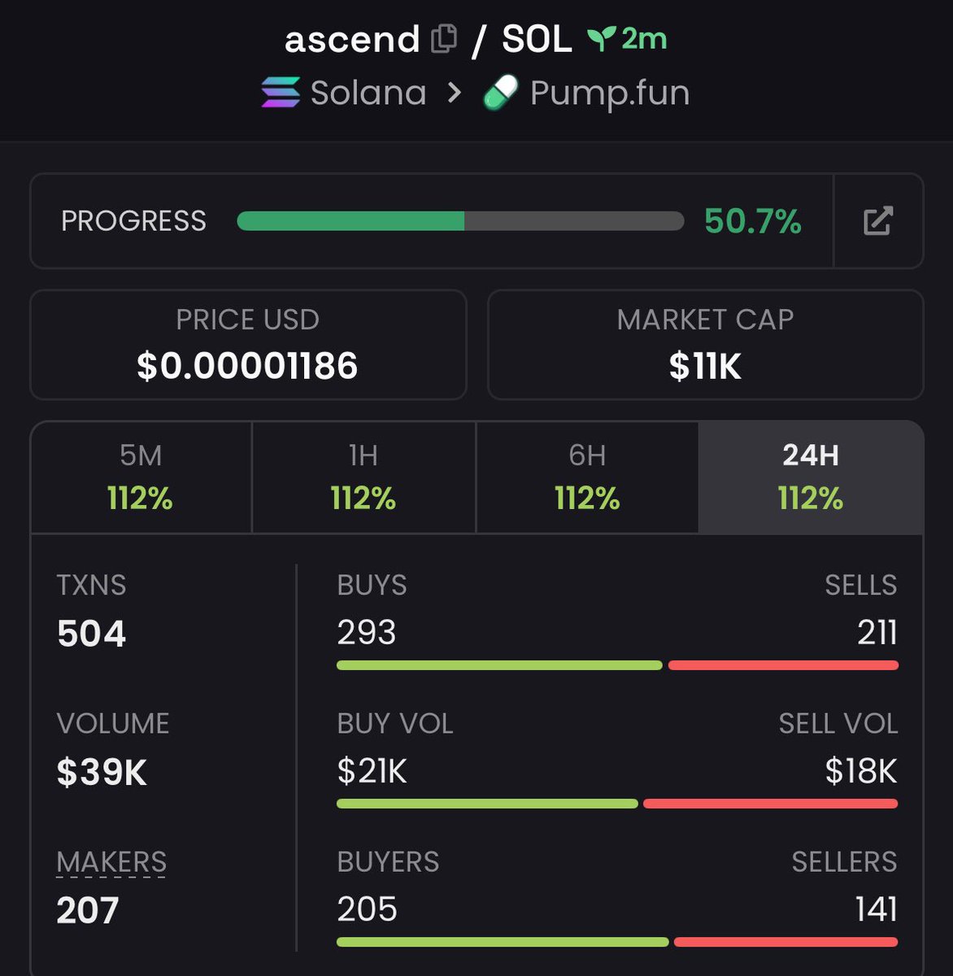Click the bonding progress bar

(460, 220)
